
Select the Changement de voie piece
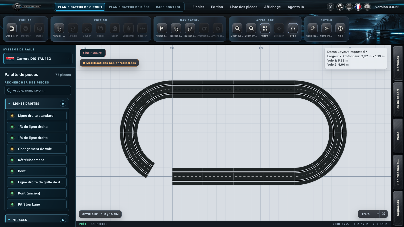pyautogui.click(x=37, y=149)
